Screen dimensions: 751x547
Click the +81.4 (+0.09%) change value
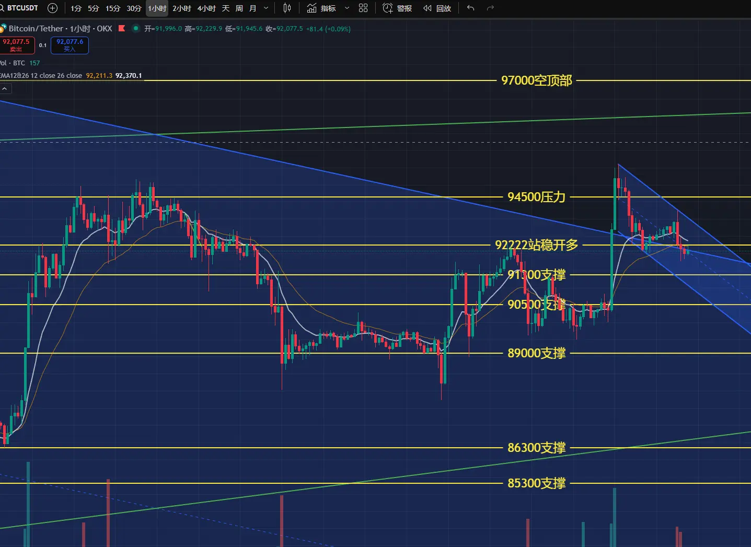click(x=328, y=29)
